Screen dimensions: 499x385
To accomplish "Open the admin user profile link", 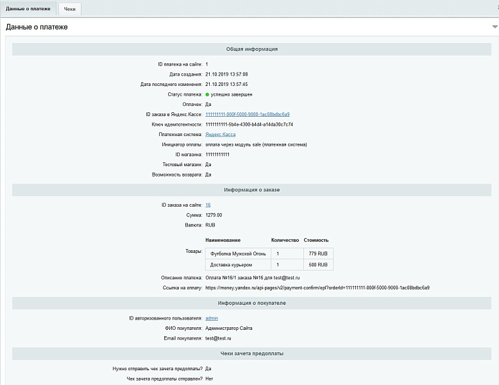I will pyautogui.click(x=212, y=318).
